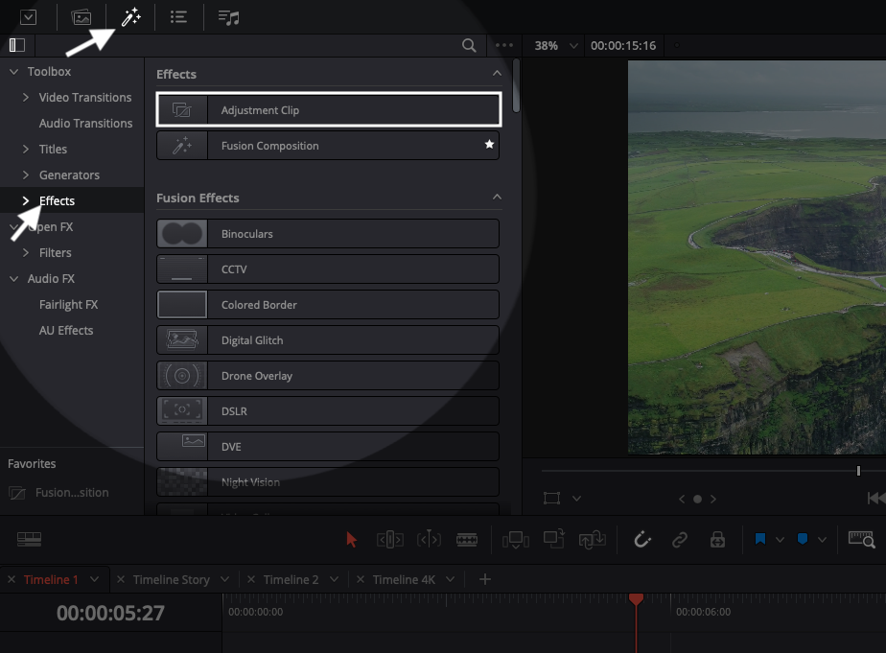Open the Media Pool panel icon

[82, 17]
